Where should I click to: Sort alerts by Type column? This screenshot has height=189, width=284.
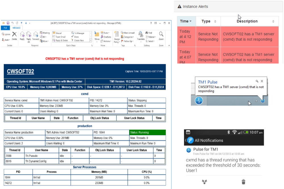(x=209, y=21)
